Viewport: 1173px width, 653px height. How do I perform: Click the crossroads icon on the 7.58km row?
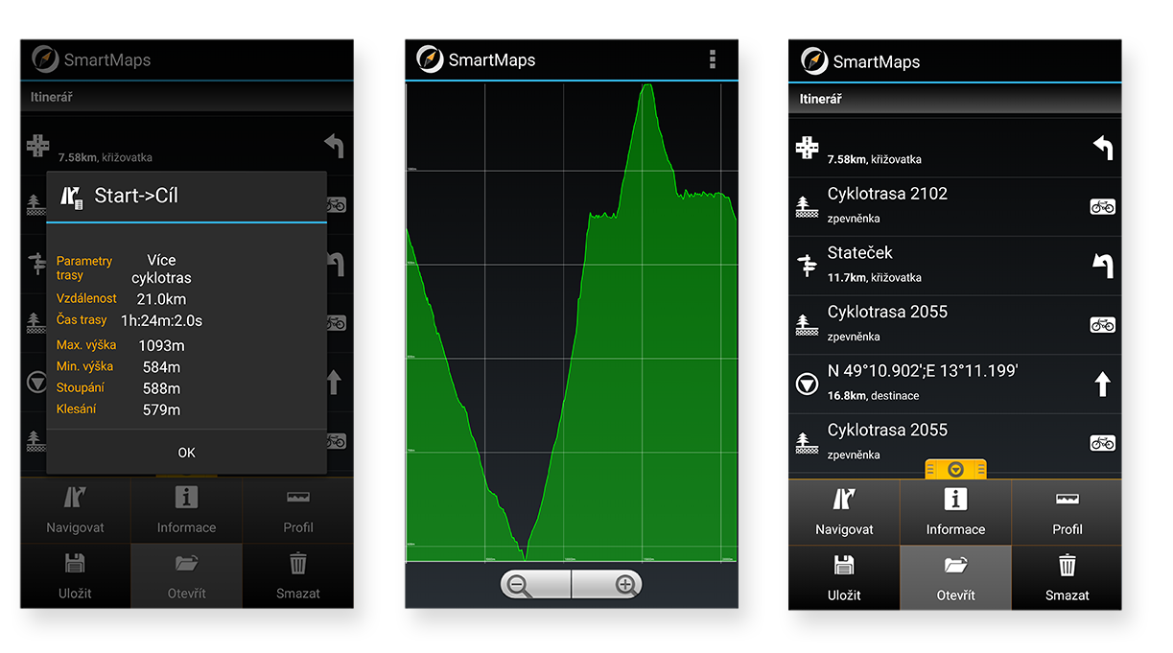[808, 148]
